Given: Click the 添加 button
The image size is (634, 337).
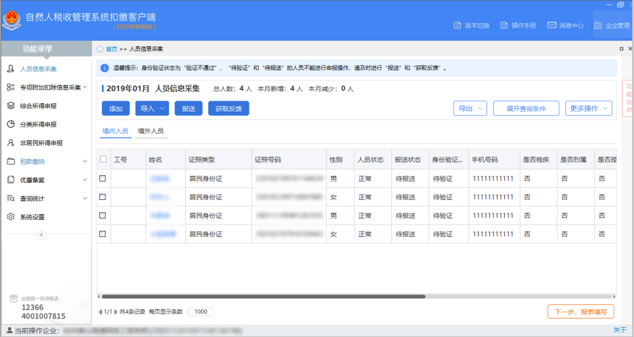Looking at the screenshot, I should pos(115,109).
